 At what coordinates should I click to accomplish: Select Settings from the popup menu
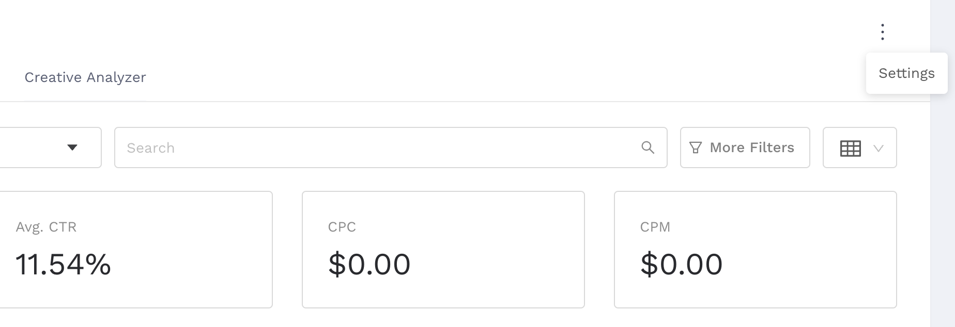click(x=906, y=73)
